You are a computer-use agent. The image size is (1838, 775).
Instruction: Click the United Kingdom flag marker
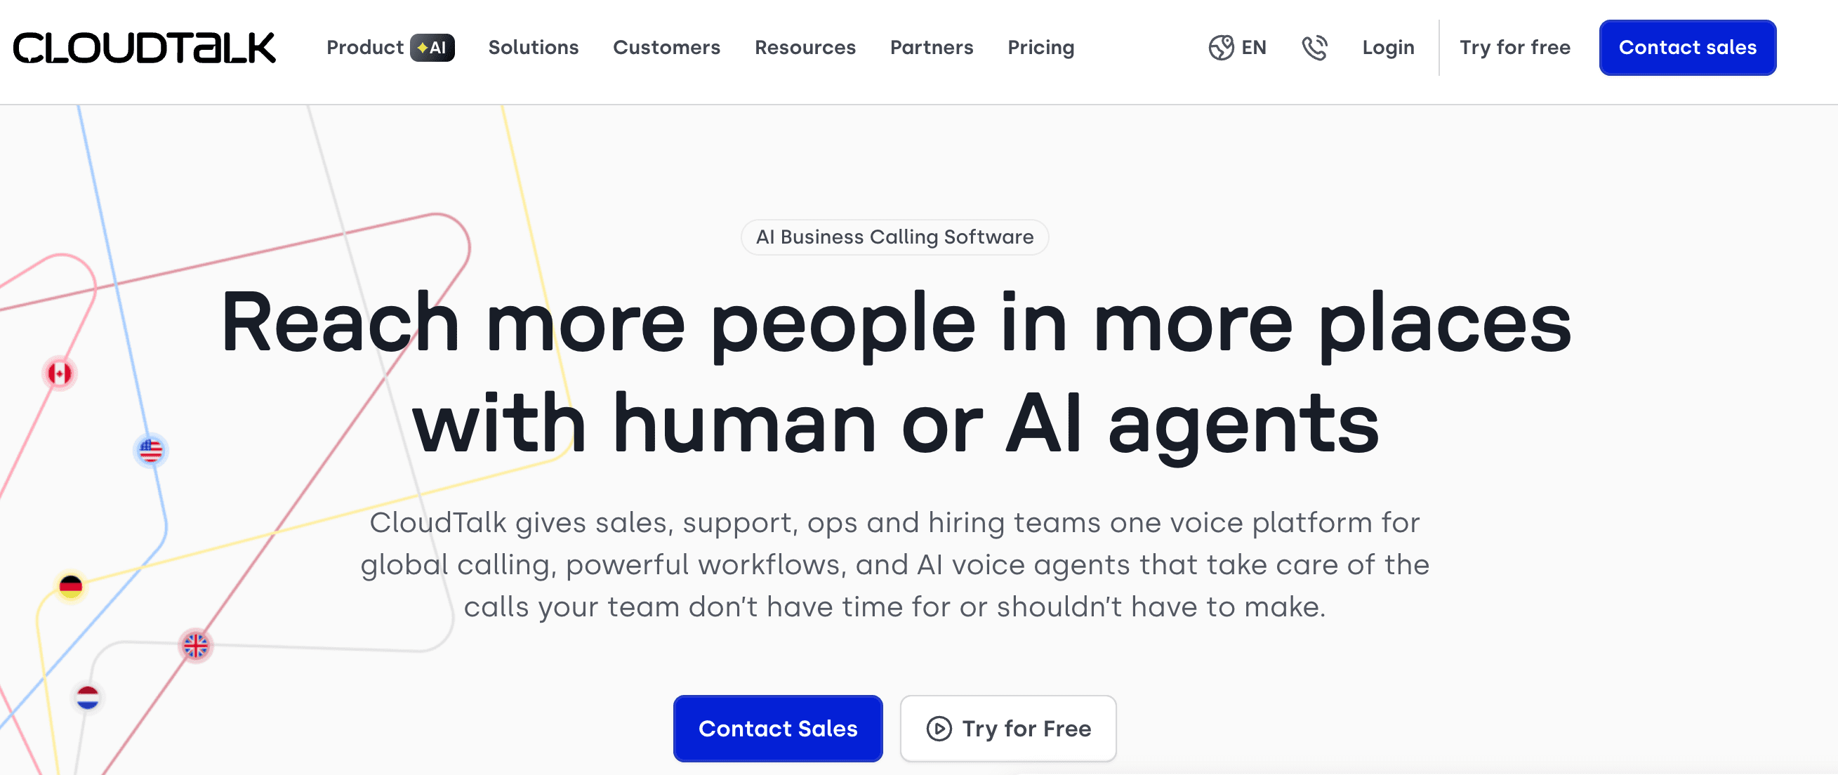[x=195, y=646]
